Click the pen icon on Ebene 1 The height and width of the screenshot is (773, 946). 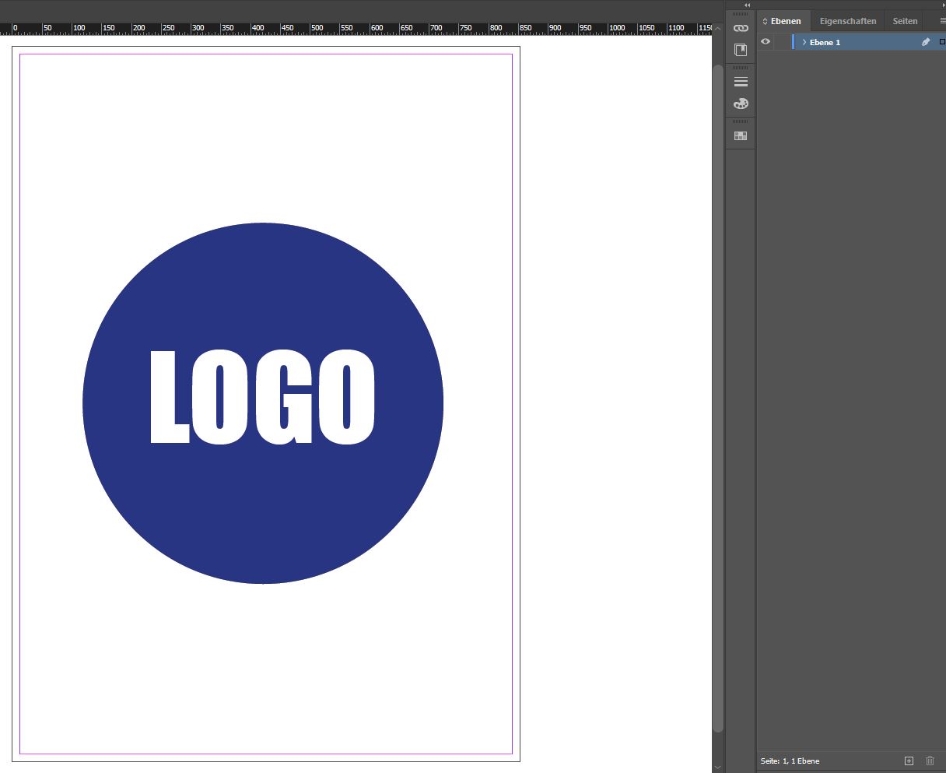point(925,42)
